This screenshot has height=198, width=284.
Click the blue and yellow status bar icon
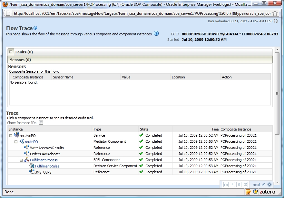point(255,192)
